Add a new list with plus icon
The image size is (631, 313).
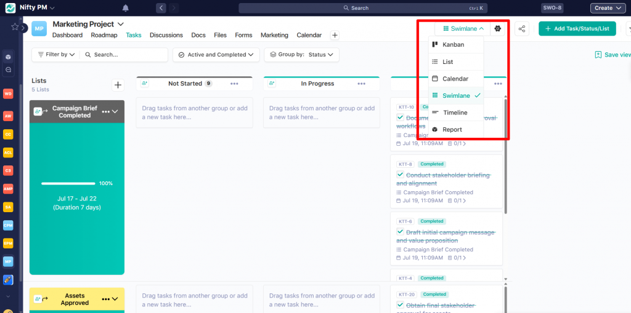[x=118, y=85]
